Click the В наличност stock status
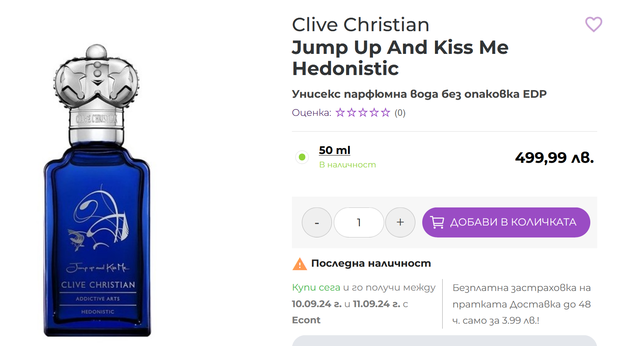Screen dimensions: 633x346 (347, 165)
